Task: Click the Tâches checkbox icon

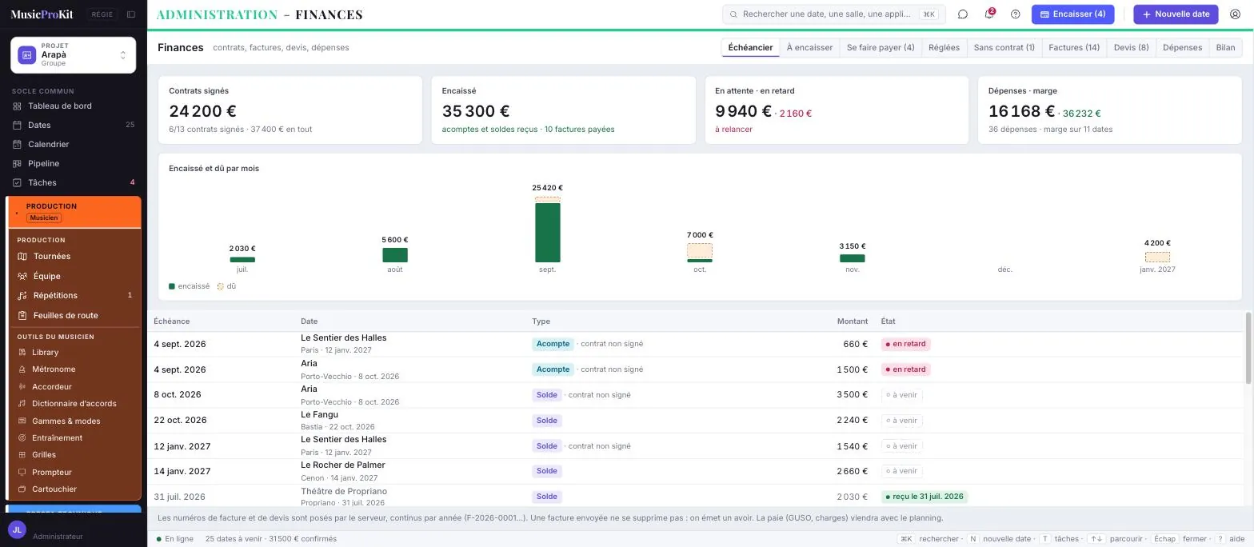Action: coord(18,183)
